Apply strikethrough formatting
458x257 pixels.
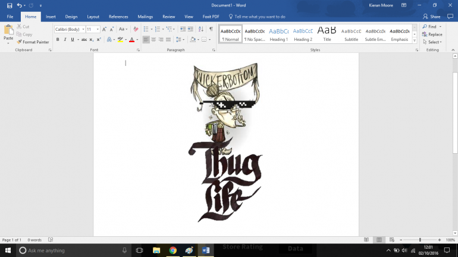pos(84,40)
